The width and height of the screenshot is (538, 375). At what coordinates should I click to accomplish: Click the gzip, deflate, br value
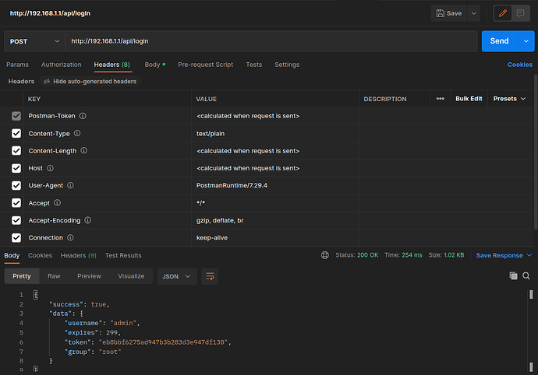click(220, 220)
